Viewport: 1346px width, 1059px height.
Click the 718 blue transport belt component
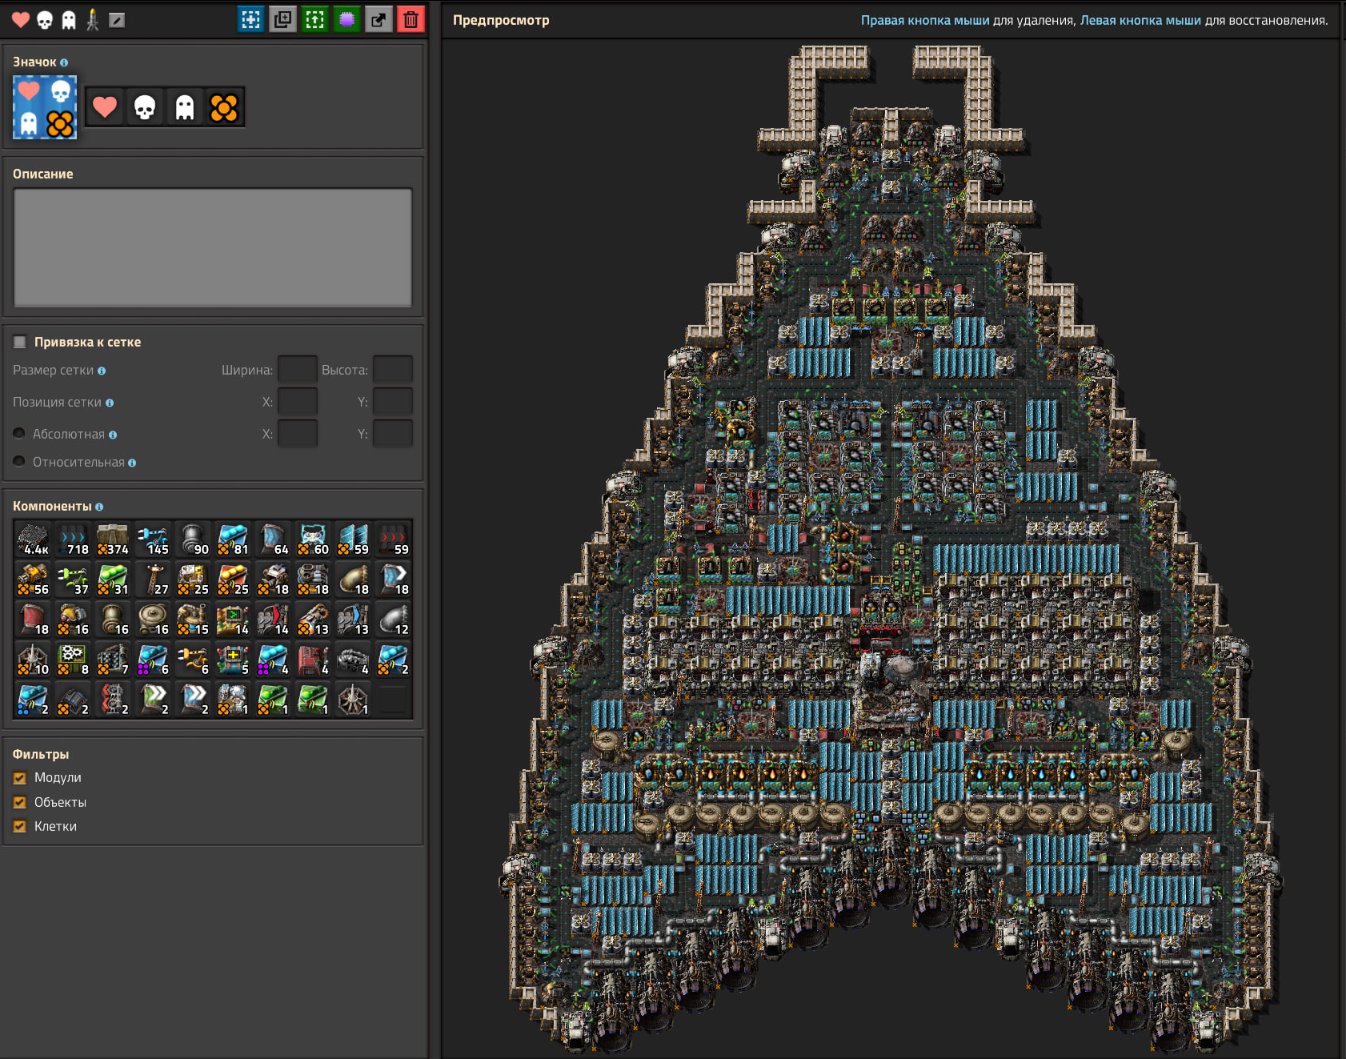[x=73, y=539]
